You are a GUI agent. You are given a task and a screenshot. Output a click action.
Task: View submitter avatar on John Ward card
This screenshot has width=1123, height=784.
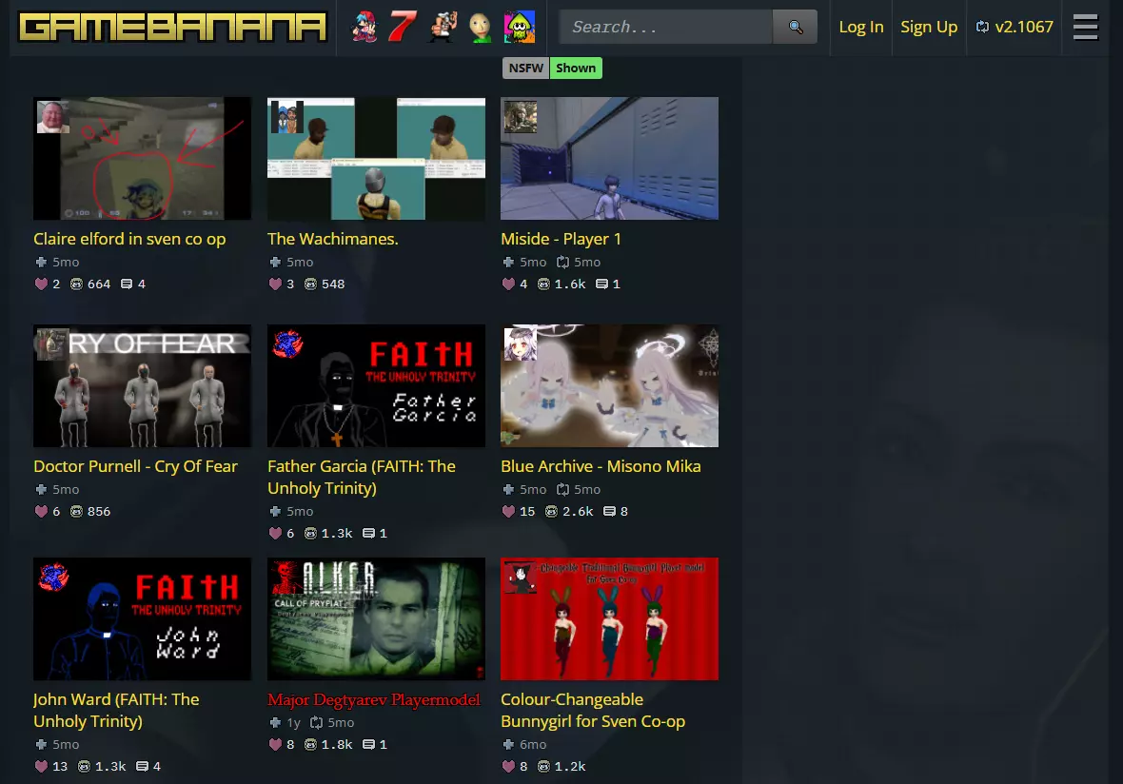53,578
